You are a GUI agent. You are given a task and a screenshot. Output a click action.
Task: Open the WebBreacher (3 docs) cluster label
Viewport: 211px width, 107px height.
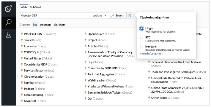click(x=102, y=80)
